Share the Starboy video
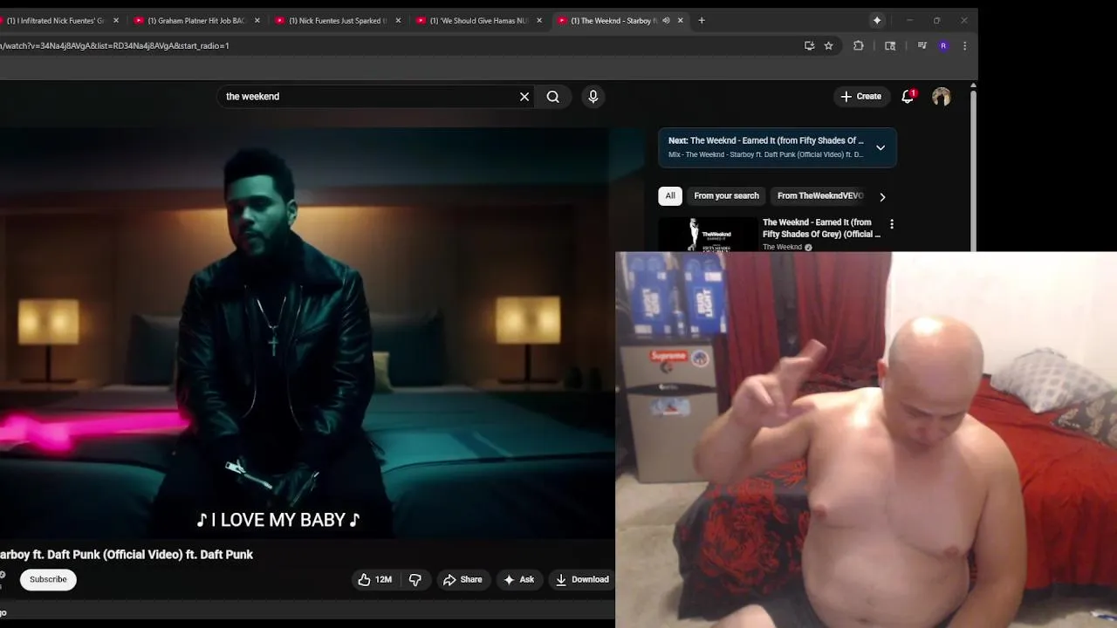Screen dimensions: 1117x628 [463, 579]
